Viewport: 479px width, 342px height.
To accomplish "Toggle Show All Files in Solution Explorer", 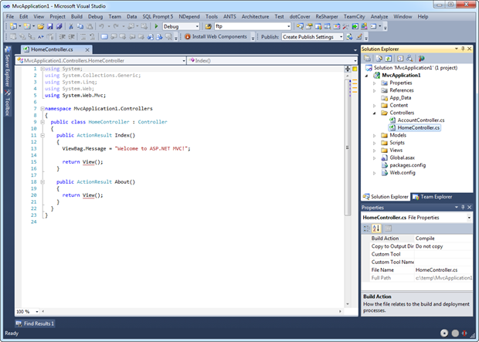I will 379,59.
